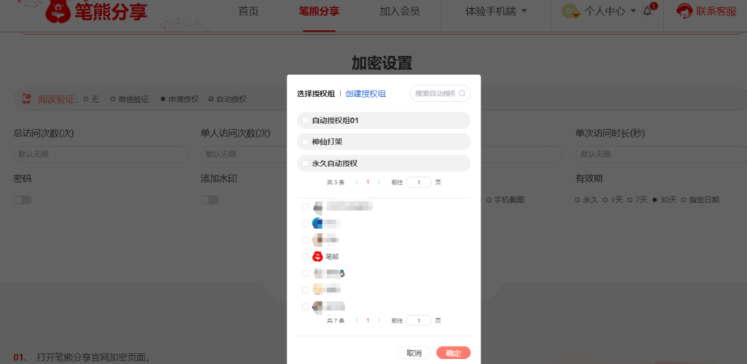Click the 取消 button
The image size is (747, 364).
tap(414, 353)
